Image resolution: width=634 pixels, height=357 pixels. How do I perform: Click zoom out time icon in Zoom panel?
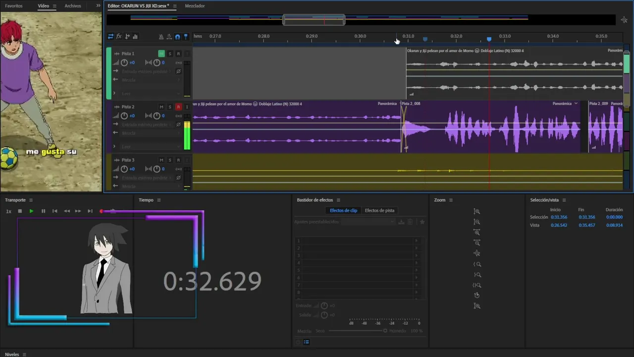click(x=477, y=242)
